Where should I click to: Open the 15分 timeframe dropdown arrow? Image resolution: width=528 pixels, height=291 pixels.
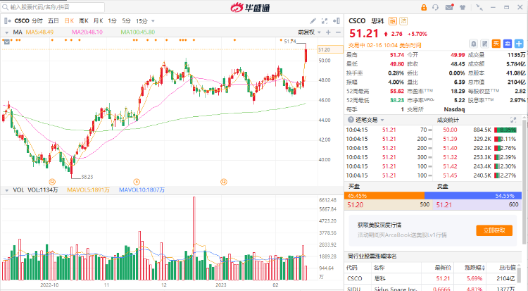[x=152, y=21]
